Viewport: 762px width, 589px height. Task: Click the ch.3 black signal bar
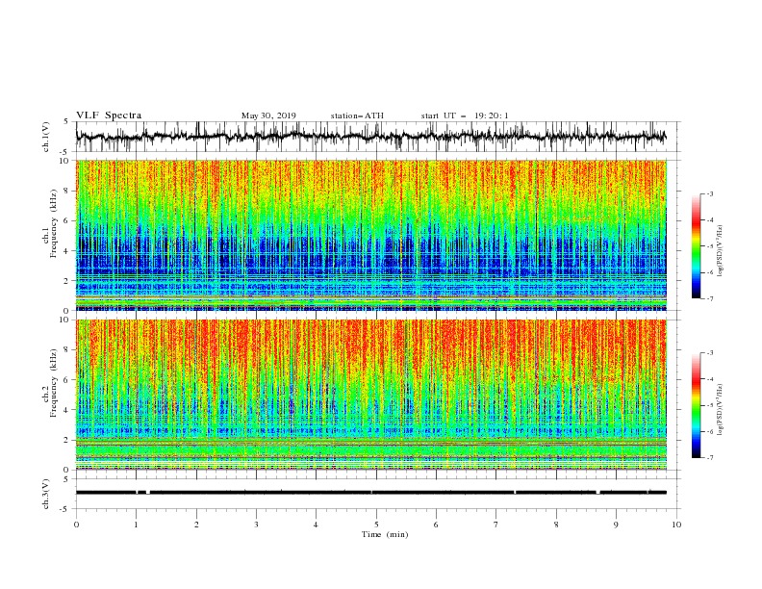pos(370,493)
